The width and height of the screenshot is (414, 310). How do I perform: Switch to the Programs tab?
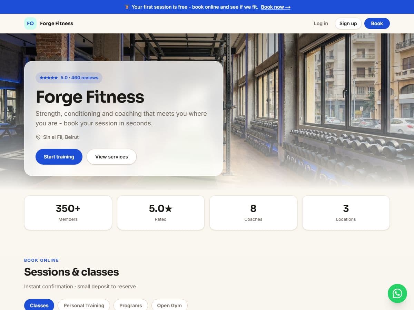131,305
